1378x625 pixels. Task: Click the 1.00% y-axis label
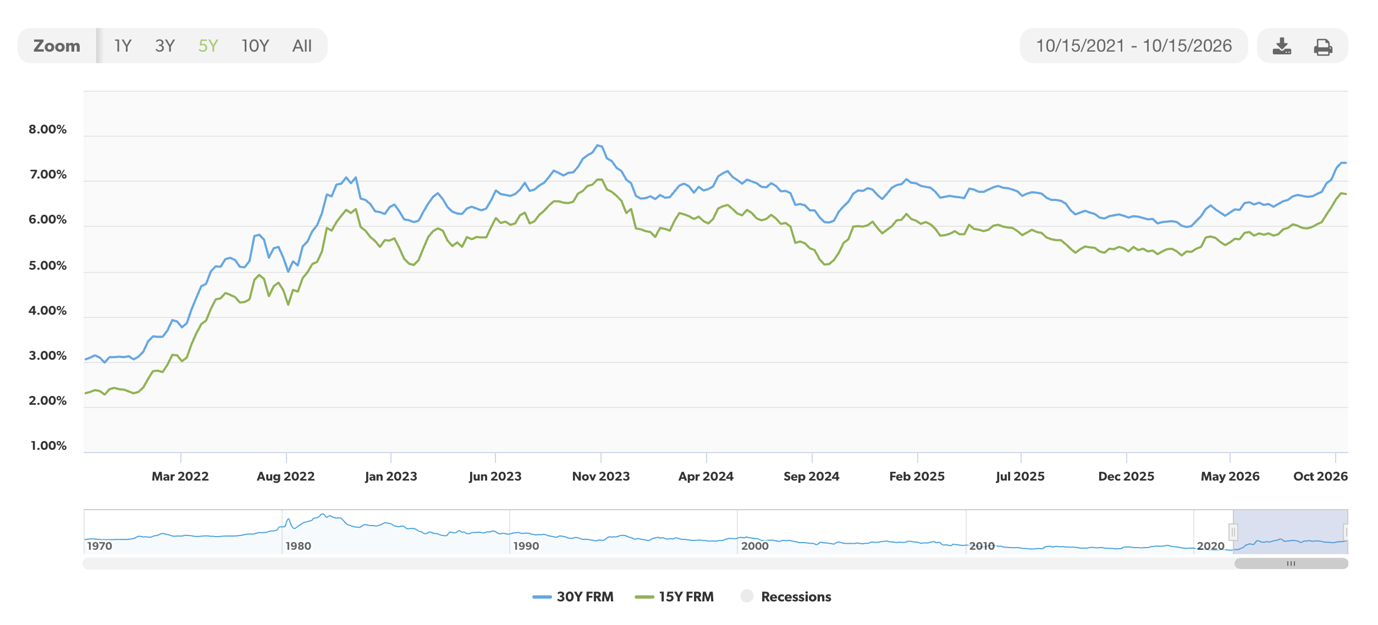(48, 445)
